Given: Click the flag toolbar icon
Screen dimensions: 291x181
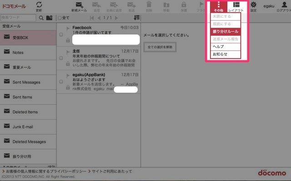Looking at the screenshot, I should point(201,7).
